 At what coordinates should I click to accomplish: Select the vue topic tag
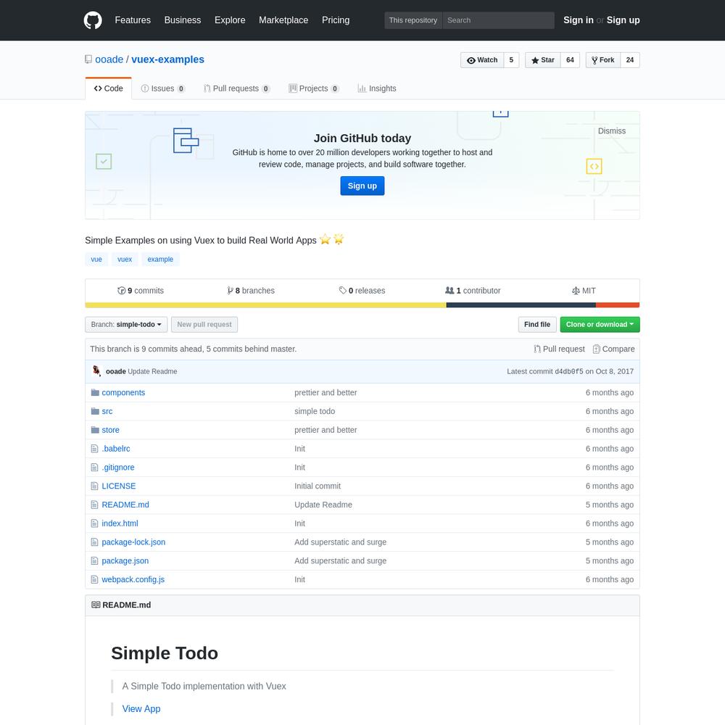(96, 260)
